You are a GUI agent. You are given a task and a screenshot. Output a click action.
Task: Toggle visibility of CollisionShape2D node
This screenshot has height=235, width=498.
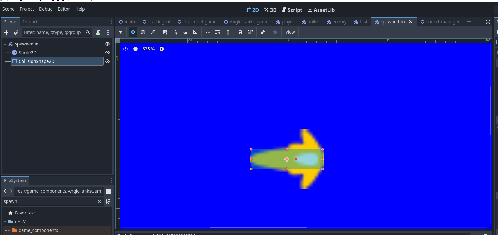click(107, 61)
